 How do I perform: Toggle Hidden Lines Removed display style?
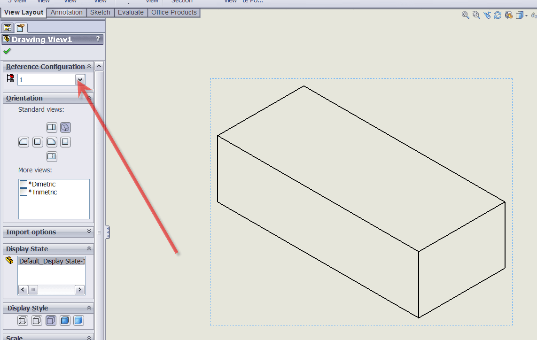tap(51, 321)
